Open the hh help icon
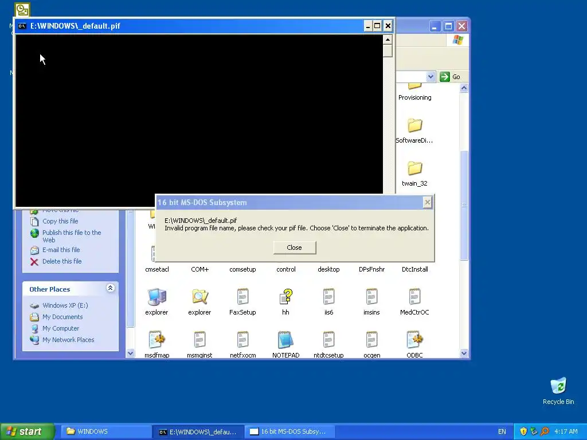 (285, 297)
